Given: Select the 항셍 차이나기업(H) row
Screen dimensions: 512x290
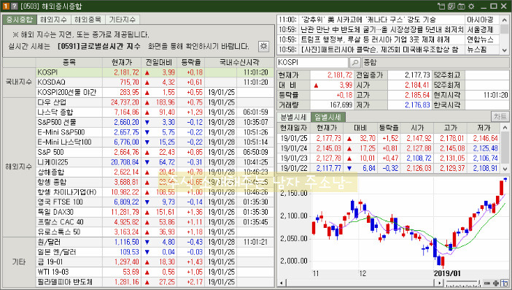Looking at the screenshot, I should click(x=155, y=192).
